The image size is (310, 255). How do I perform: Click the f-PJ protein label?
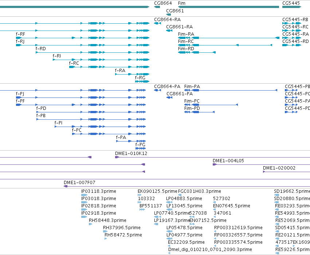[x=20, y=94]
